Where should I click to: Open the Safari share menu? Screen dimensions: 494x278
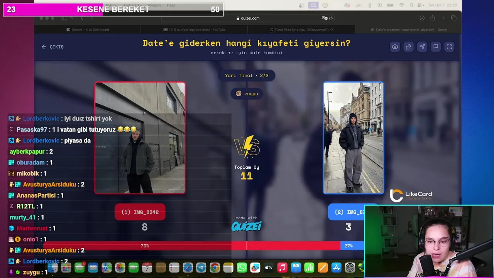(433, 18)
